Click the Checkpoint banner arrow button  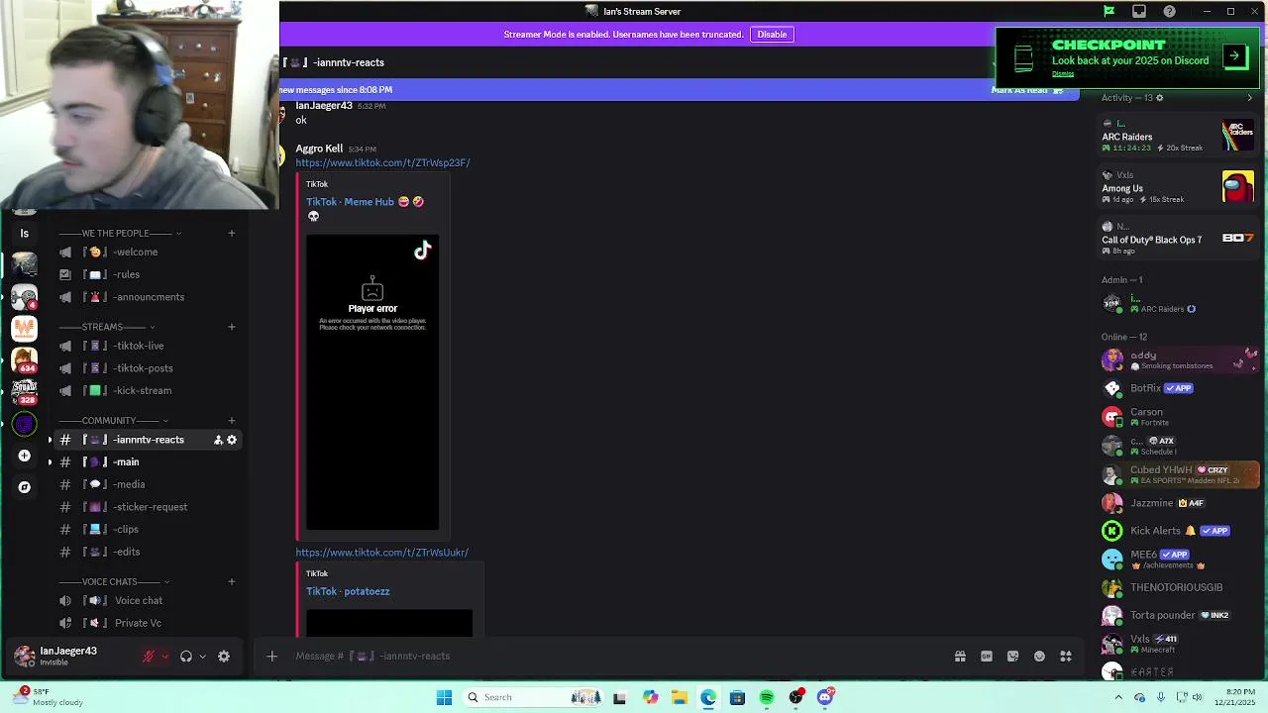coord(1234,55)
